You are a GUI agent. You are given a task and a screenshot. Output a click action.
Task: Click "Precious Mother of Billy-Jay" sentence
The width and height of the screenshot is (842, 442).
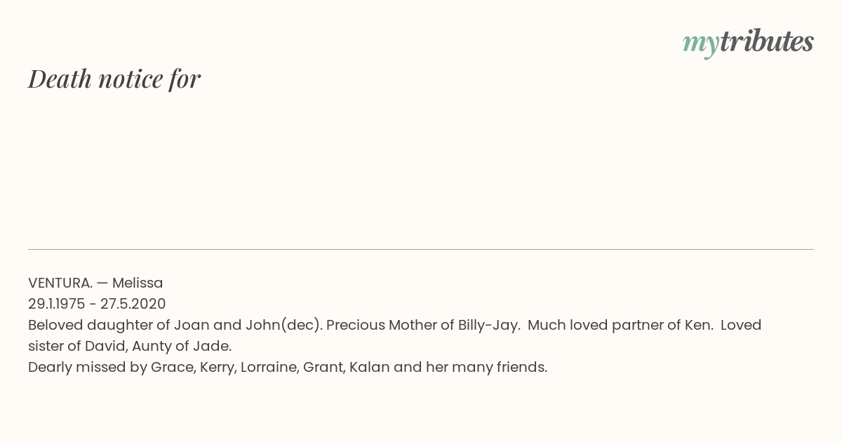425,325
